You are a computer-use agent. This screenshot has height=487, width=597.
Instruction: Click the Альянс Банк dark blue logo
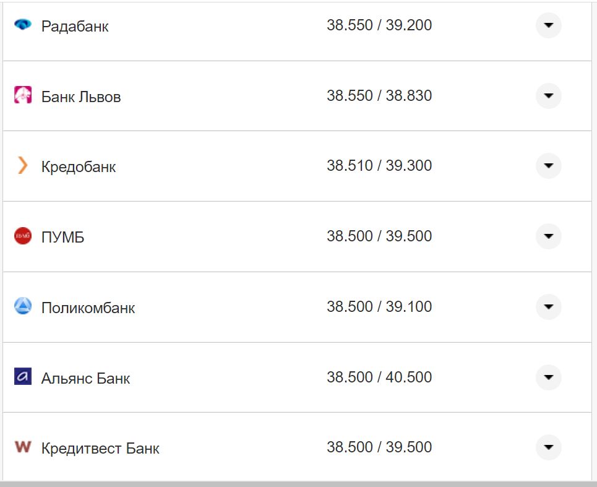click(22, 376)
